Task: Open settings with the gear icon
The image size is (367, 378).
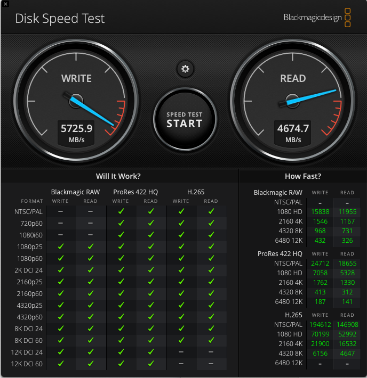Action: 185,69
